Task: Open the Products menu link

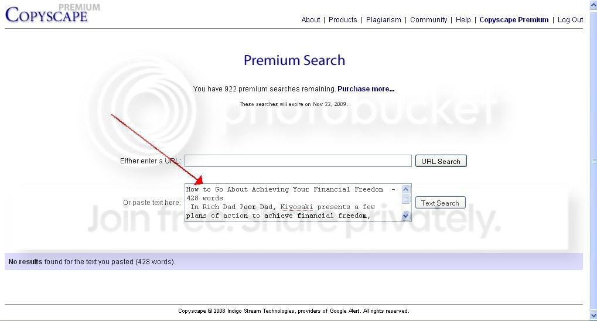Action: click(343, 20)
